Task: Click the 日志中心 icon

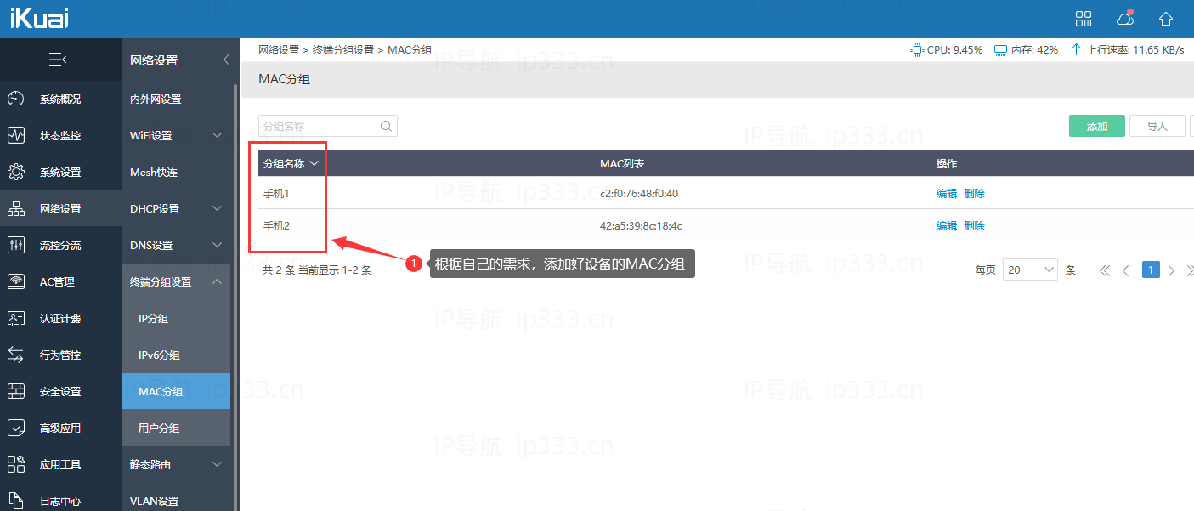Action: click(x=16, y=501)
